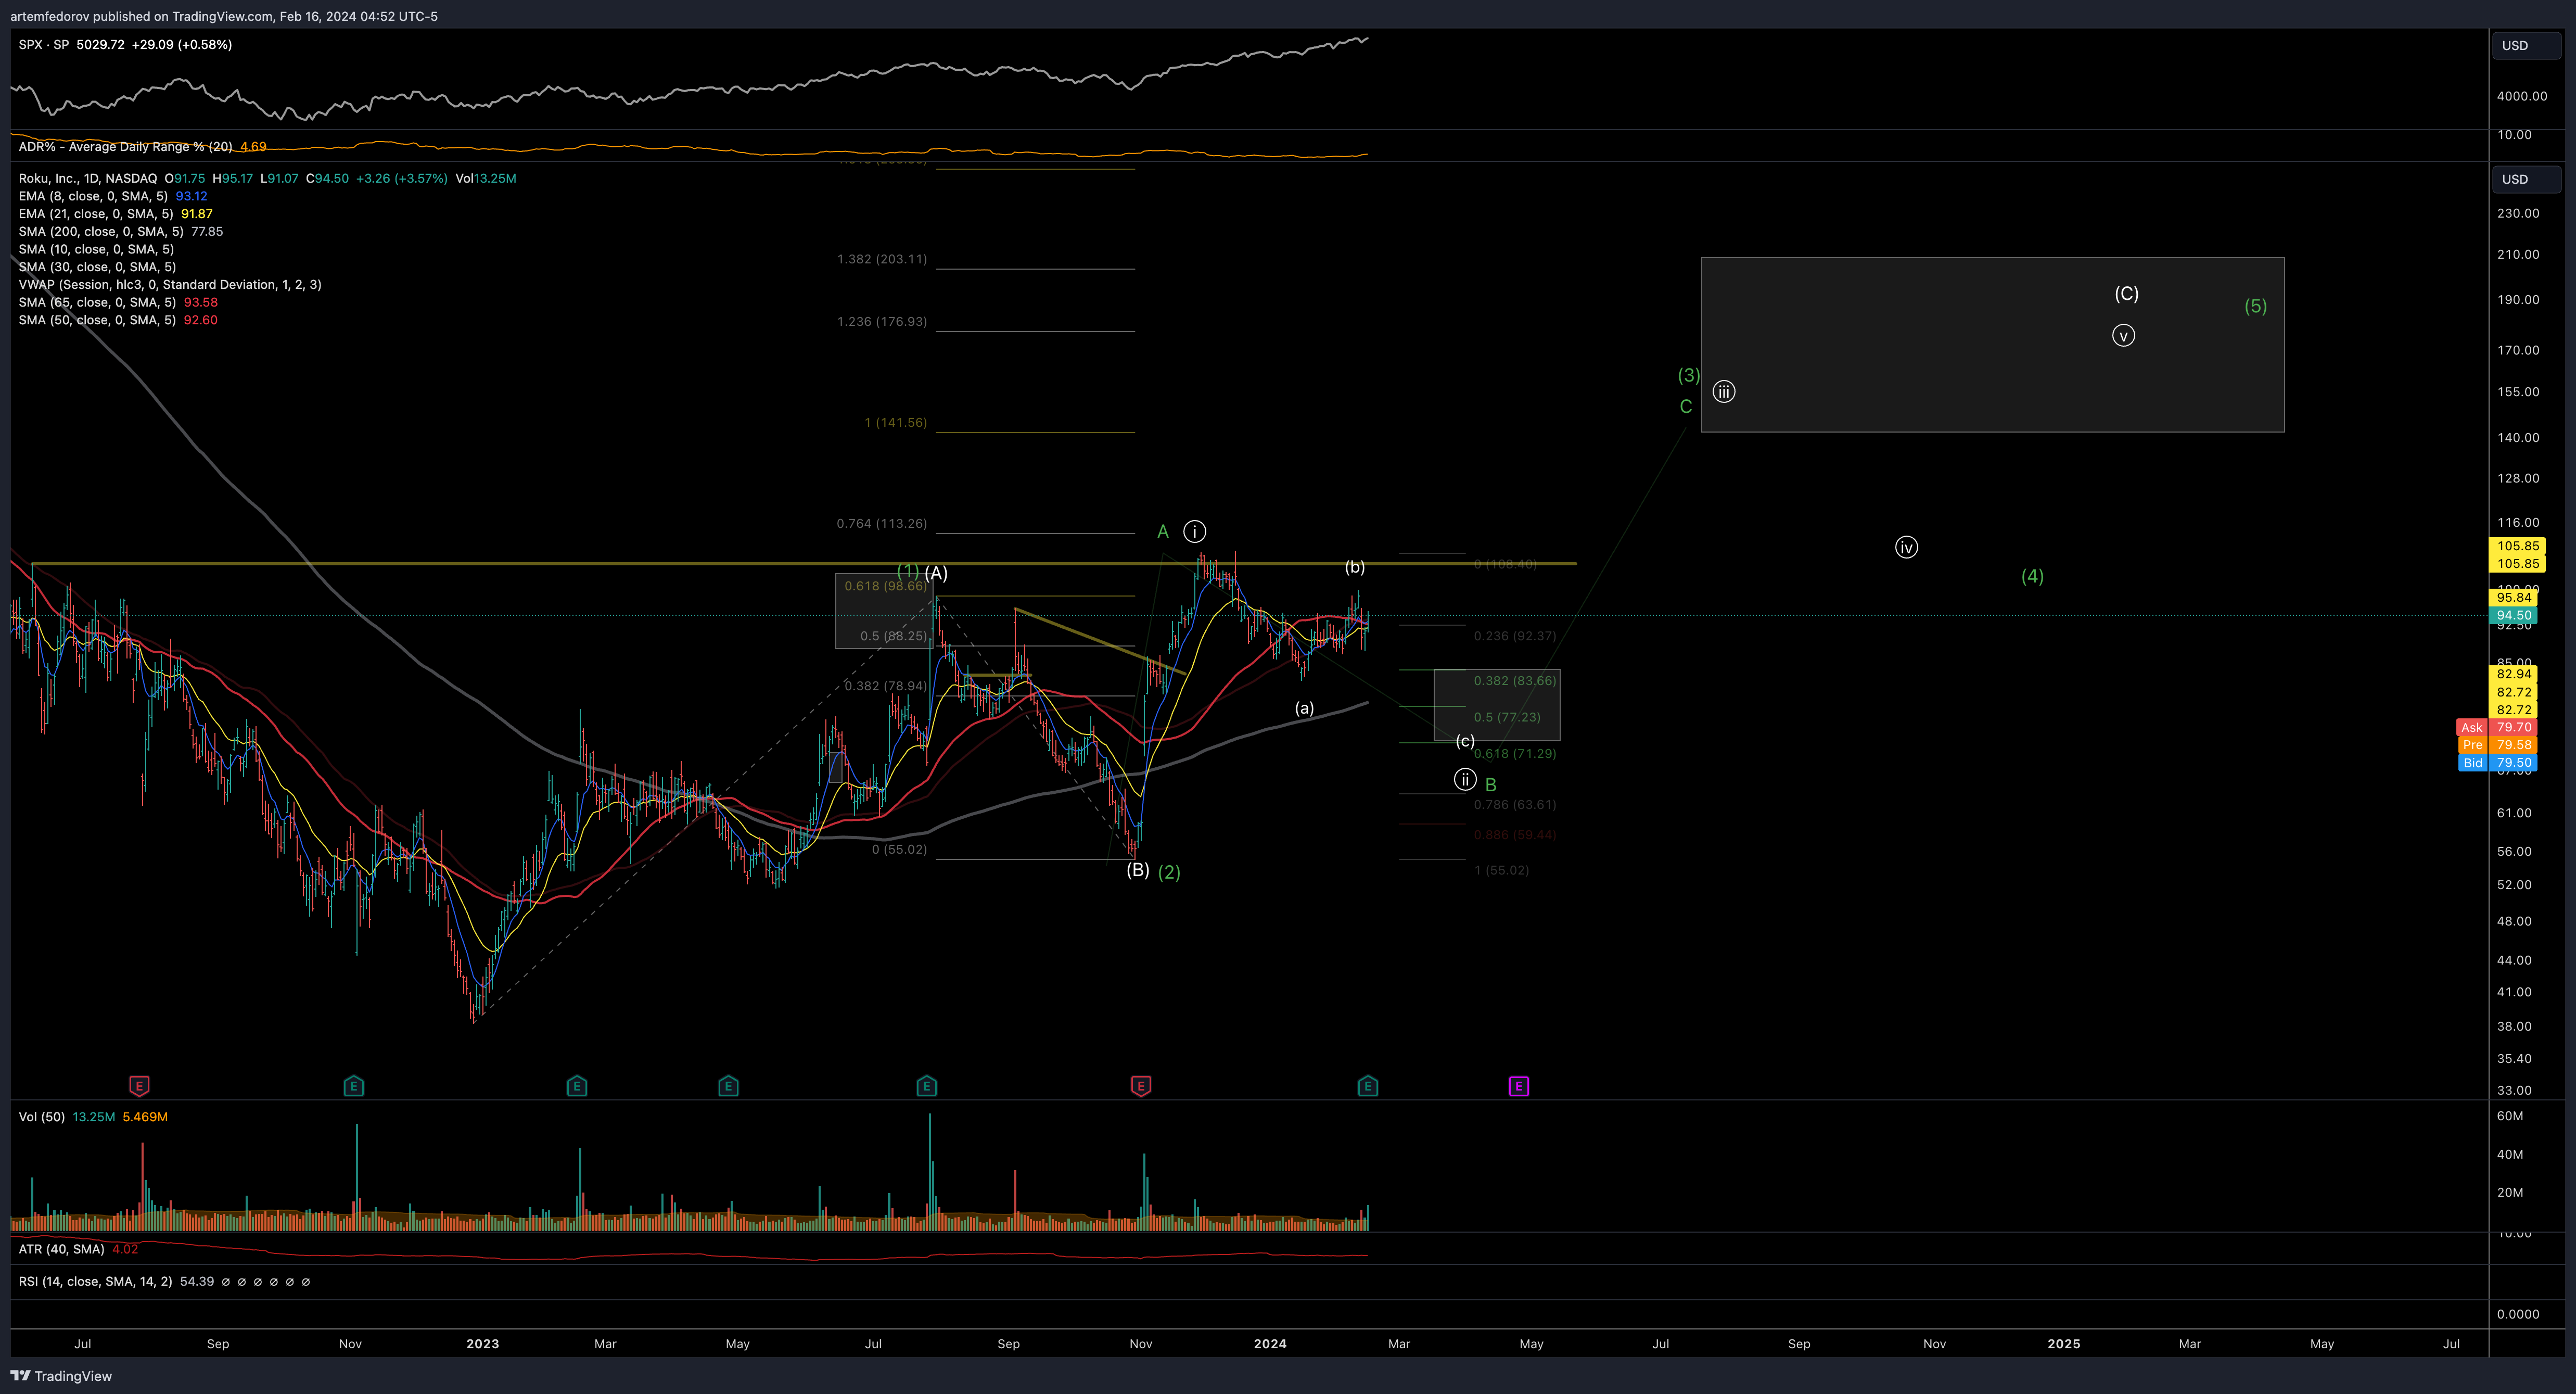Select the SPX · SP legend title
Screen dimensions: 2576x1394
click(x=44, y=45)
